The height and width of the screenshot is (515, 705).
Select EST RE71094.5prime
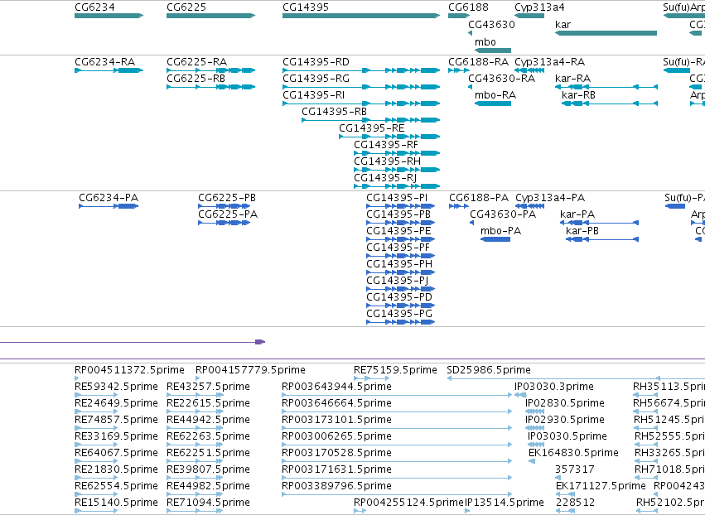pyautogui.click(x=208, y=503)
